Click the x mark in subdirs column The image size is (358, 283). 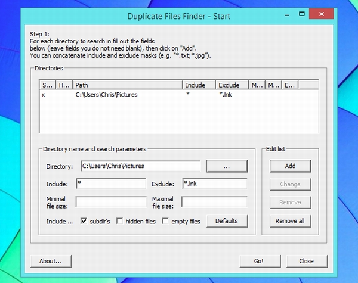44,95
